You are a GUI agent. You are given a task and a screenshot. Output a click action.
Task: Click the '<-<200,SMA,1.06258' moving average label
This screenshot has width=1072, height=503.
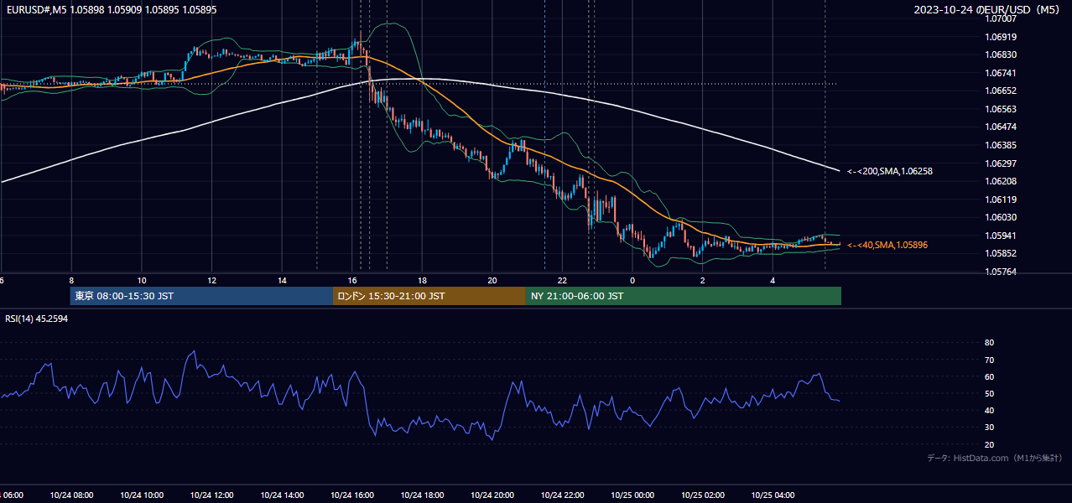pyautogui.click(x=890, y=171)
